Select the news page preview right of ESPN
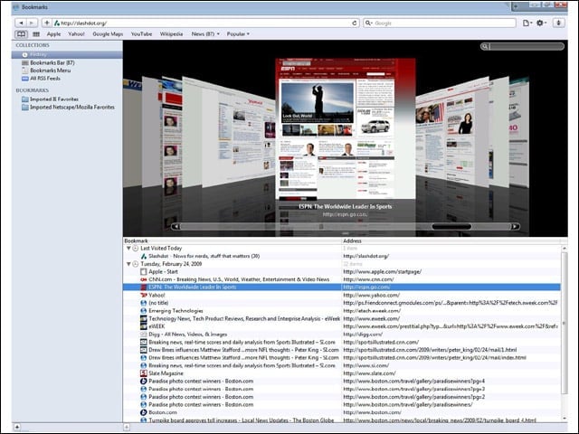Screen dimensions: 579x434 pyautogui.click(x=452, y=135)
